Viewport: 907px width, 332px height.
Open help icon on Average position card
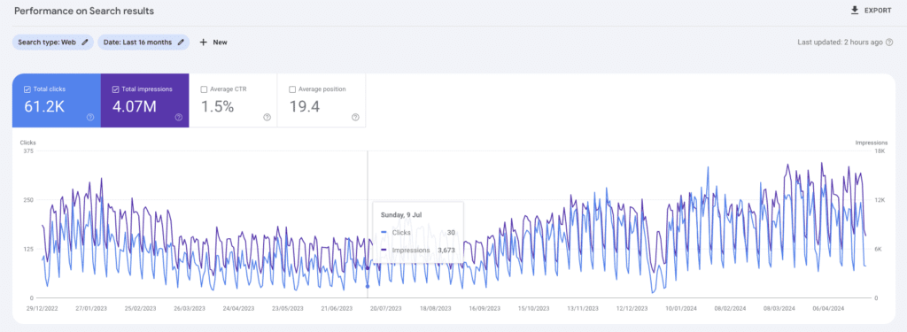[355, 117]
